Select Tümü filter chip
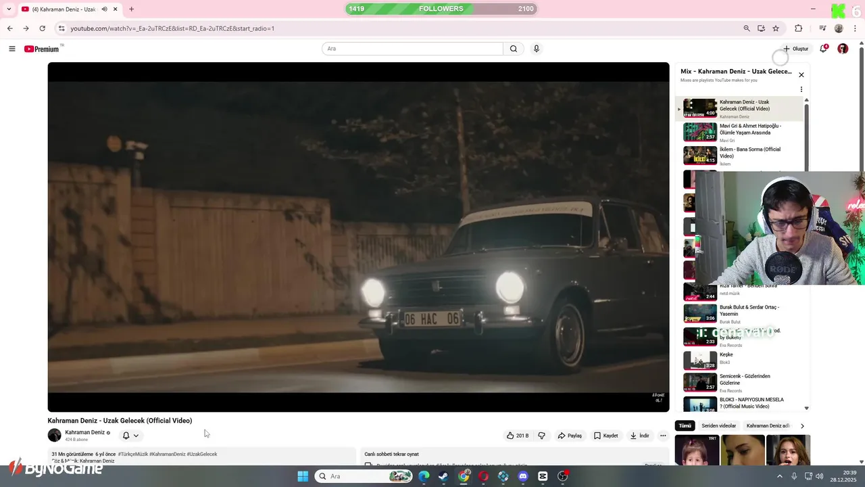Screen dimensions: 865x487 coord(685,426)
